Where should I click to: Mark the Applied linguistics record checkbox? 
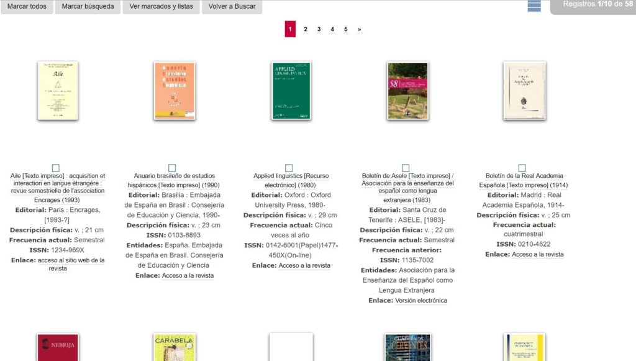coord(289,168)
